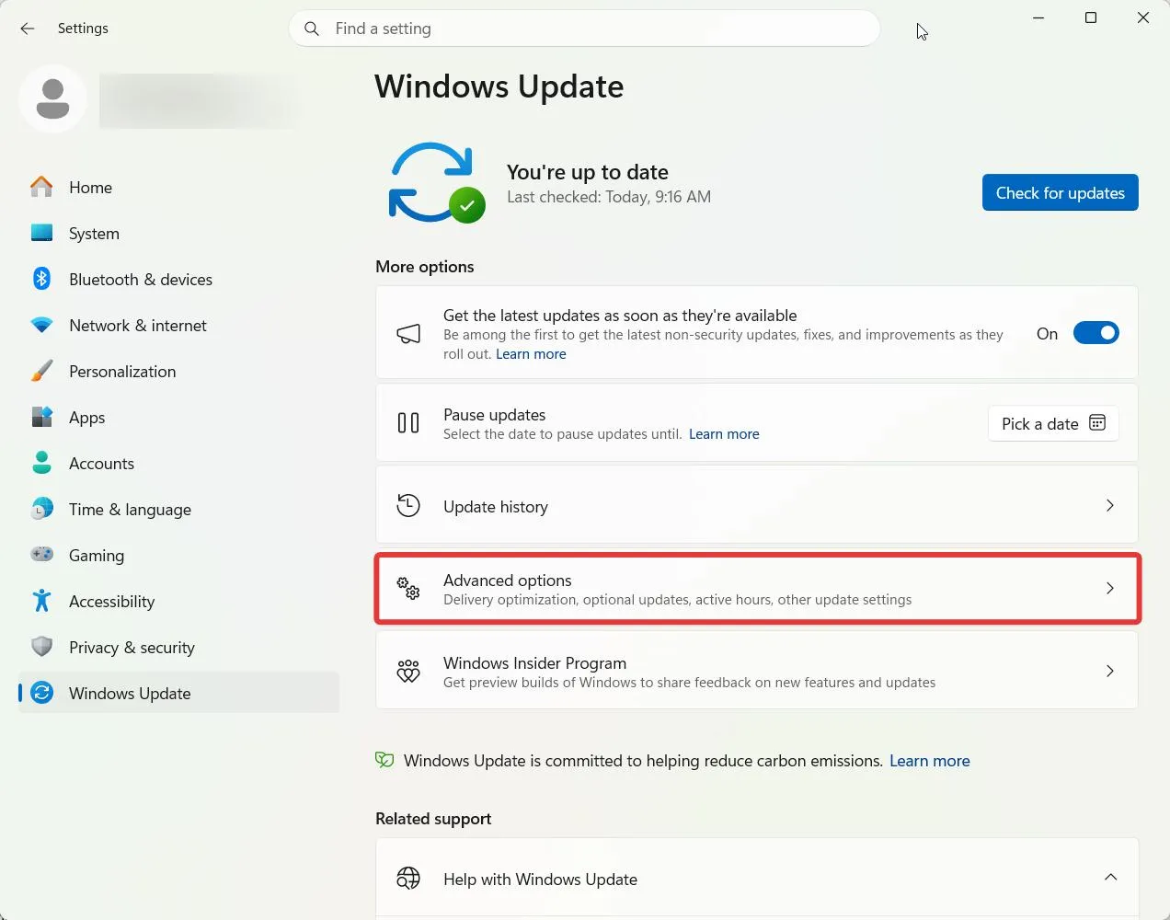
Task: Select Windows Update label in sidebar
Action: tap(130, 694)
